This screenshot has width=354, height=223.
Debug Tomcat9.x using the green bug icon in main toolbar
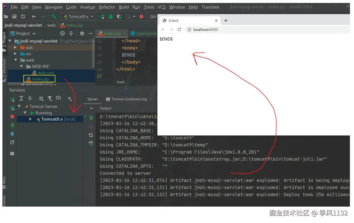click(x=111, y=17)
